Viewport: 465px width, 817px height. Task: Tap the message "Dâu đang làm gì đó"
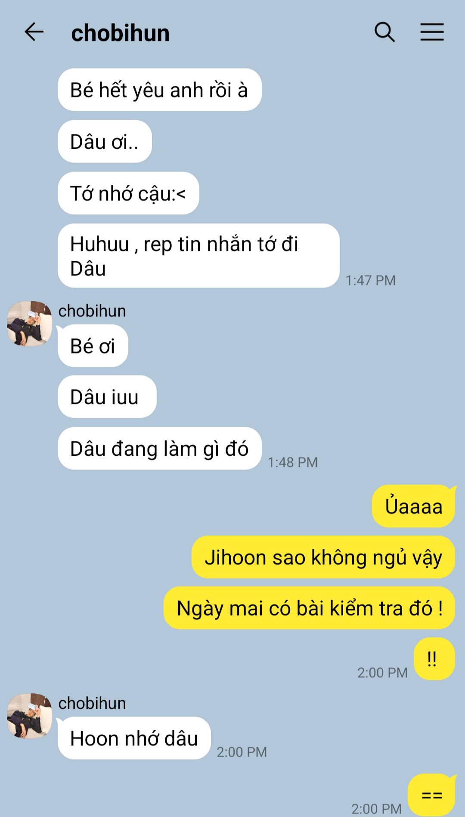pos(160,448)
